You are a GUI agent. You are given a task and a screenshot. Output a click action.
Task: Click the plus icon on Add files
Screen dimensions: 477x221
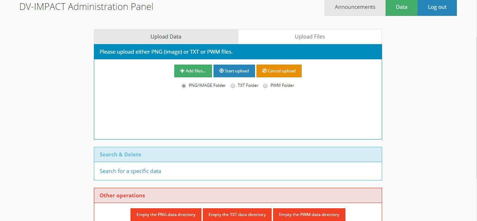point(182,71)
